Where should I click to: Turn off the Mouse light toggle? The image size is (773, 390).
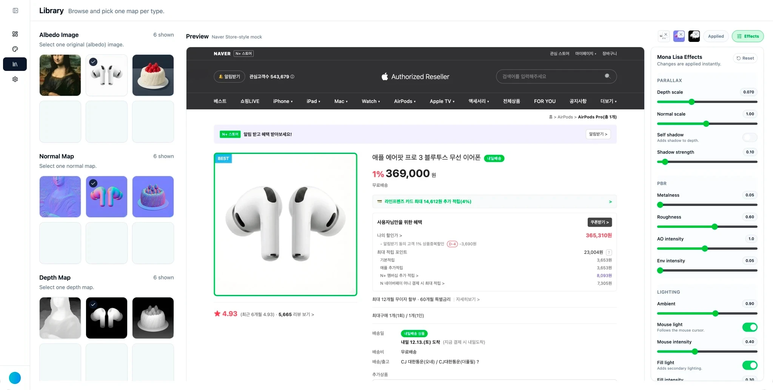[750, 327]
